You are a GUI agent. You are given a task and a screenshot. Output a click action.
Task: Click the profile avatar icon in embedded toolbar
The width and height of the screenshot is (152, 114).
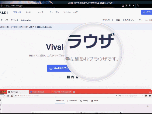[x=146, y=96]
